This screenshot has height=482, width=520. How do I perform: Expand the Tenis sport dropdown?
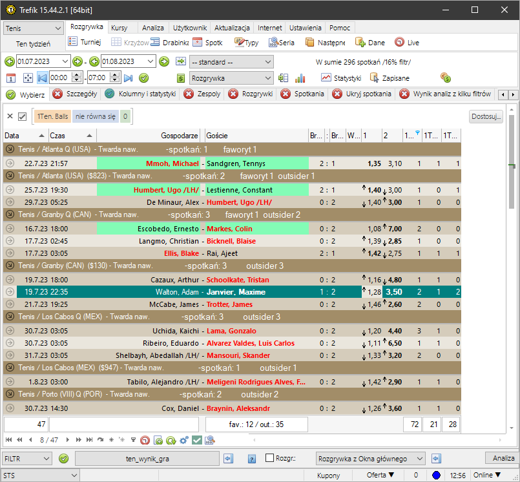(x=57, y=28)
